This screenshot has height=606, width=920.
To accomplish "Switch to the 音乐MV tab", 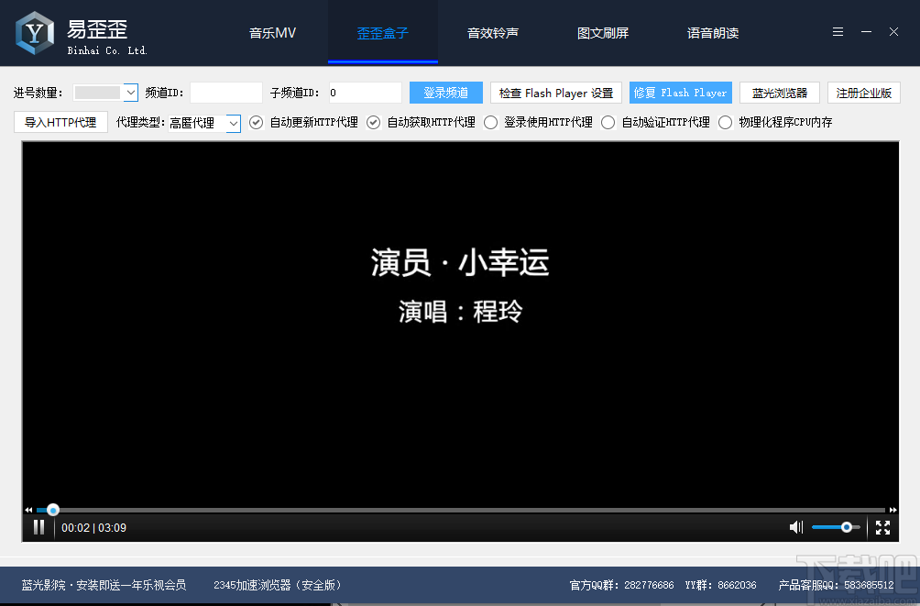I will (272, 32).
